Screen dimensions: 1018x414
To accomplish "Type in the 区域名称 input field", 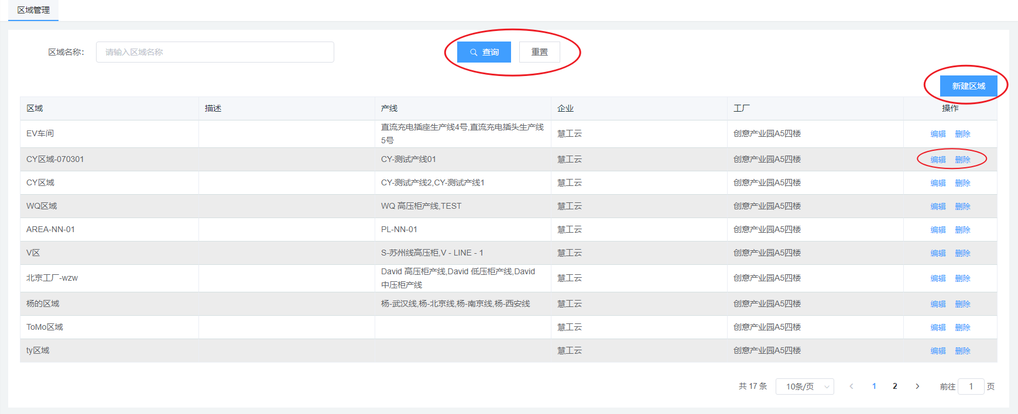I will (x=215, y=52).
